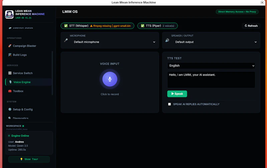Viewport: 267px width, 168px height.
Task: Click the Build Logs tools icon
Action: pyautogui.click(x=10, y=55)
